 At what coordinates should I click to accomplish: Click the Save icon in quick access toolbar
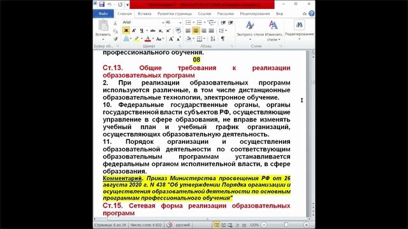[x=102, y=4]
